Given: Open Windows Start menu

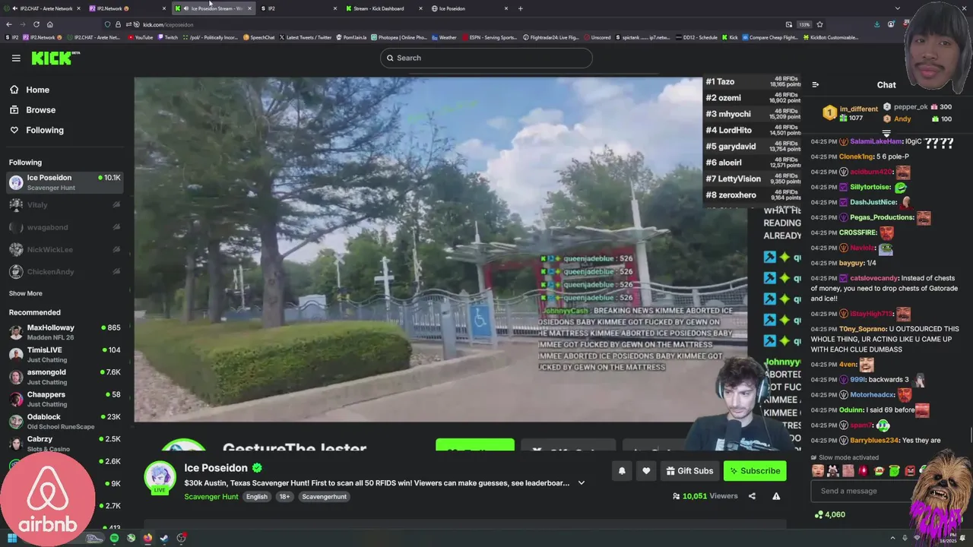Looking at the screenshot, I should pyautogui.click(x=11, y=539).
